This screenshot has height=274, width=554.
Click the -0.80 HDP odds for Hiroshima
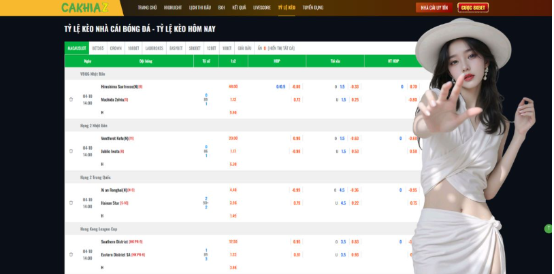(x=296, y=86)
